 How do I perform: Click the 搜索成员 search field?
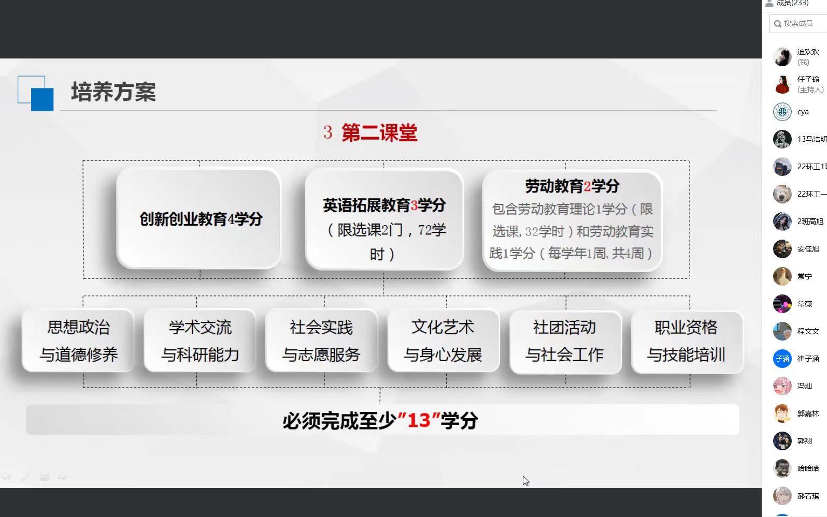coord(798,24)
